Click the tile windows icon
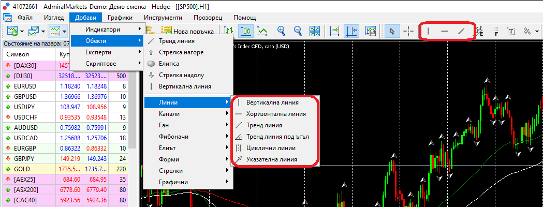543x207 pixels. [315, 31]
